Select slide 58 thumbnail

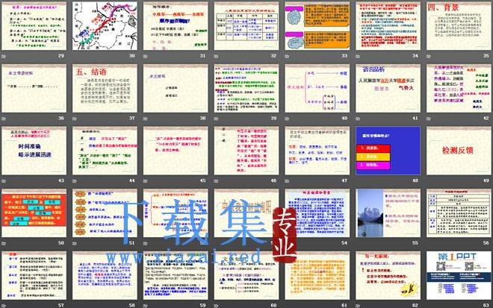tap(105, 275)
